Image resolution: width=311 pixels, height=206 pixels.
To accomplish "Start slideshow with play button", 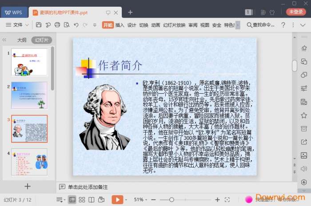I will coord(117,200).
